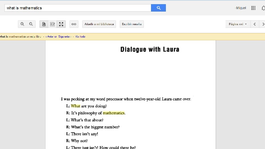Click the zoom out magnifier icon

point(31,24)
